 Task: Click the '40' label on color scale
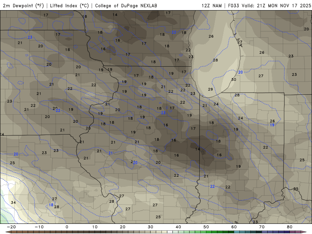click(x=178, y=227)
